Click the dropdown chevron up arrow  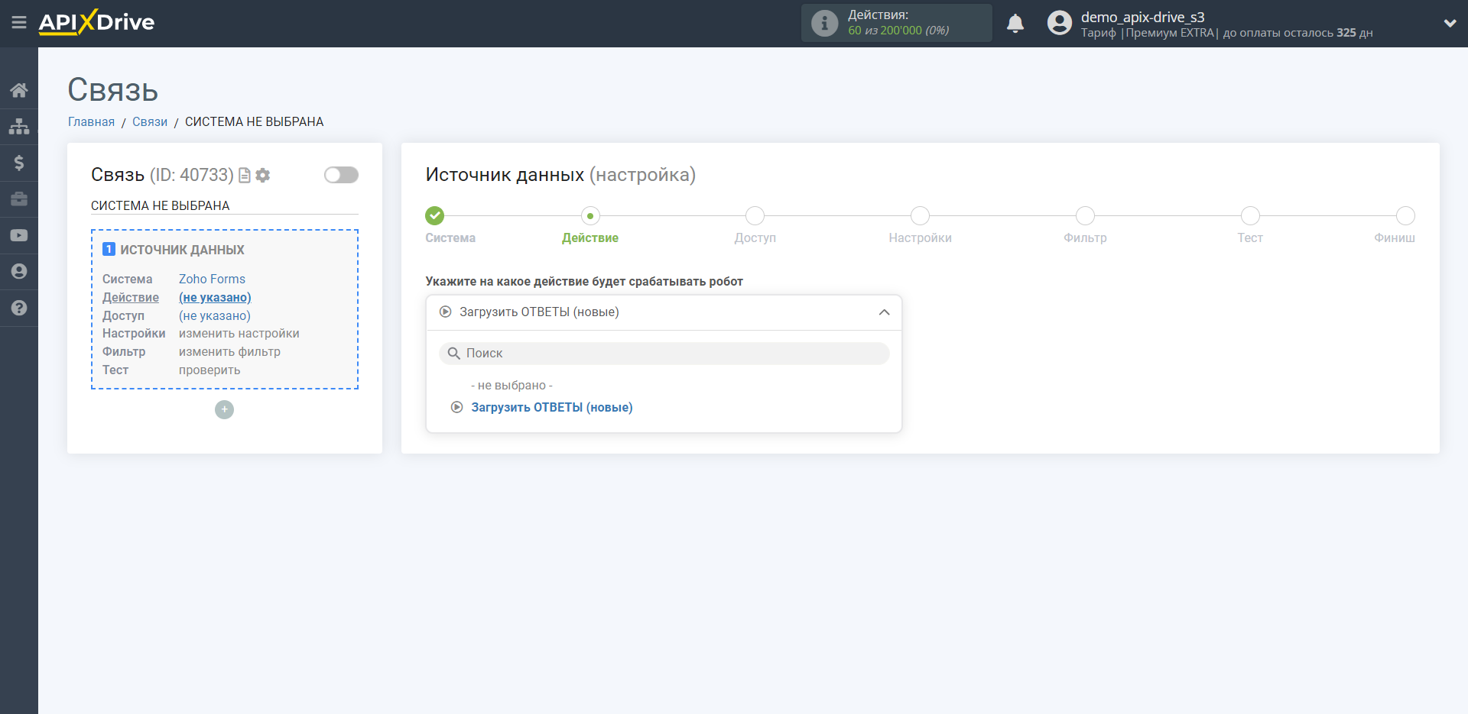[884, 312]
